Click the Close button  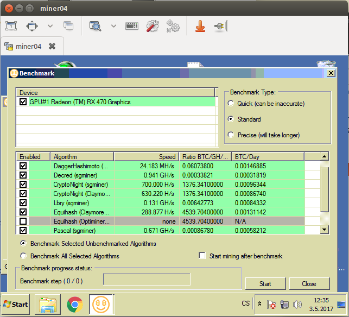coord(309,283)
